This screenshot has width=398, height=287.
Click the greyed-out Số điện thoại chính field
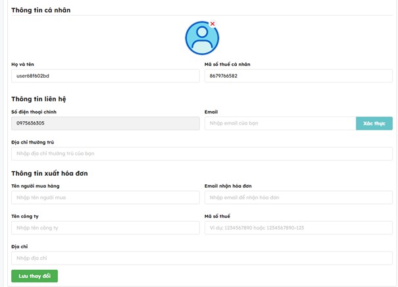pyautogui.click(x=105, y=123)
